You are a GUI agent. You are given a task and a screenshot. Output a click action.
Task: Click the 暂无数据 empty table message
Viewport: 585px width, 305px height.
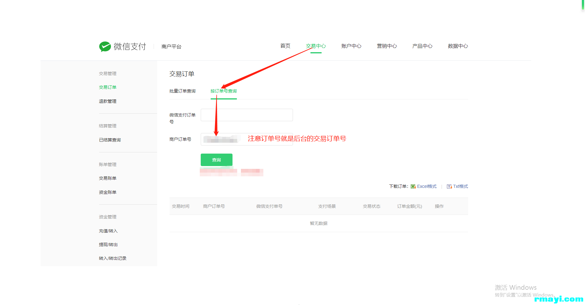[x=319, y=223]
